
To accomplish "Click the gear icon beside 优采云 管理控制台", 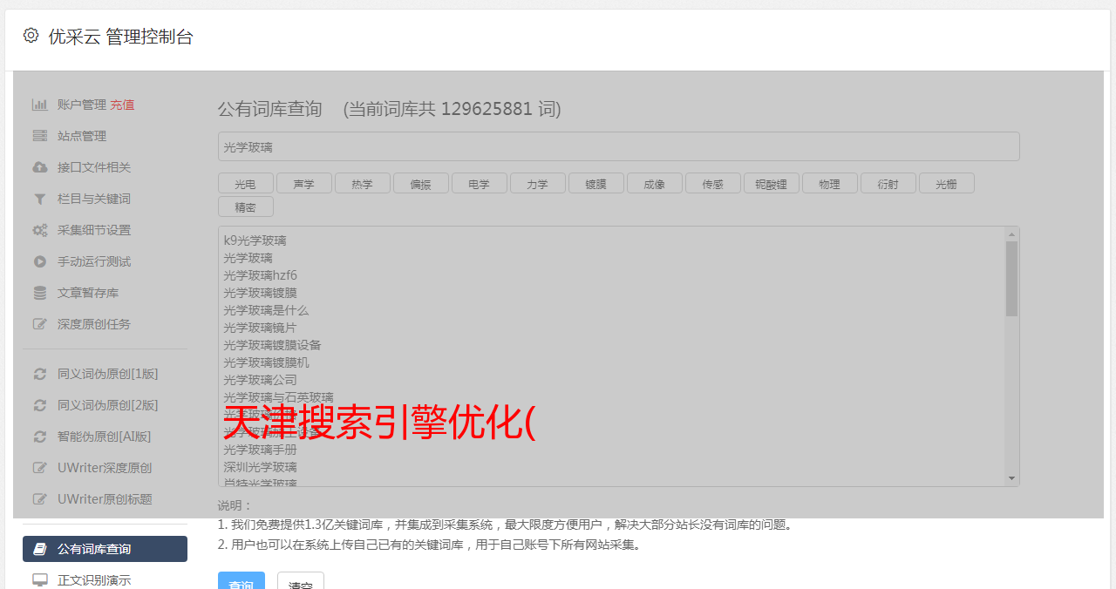I will [31, 36].
